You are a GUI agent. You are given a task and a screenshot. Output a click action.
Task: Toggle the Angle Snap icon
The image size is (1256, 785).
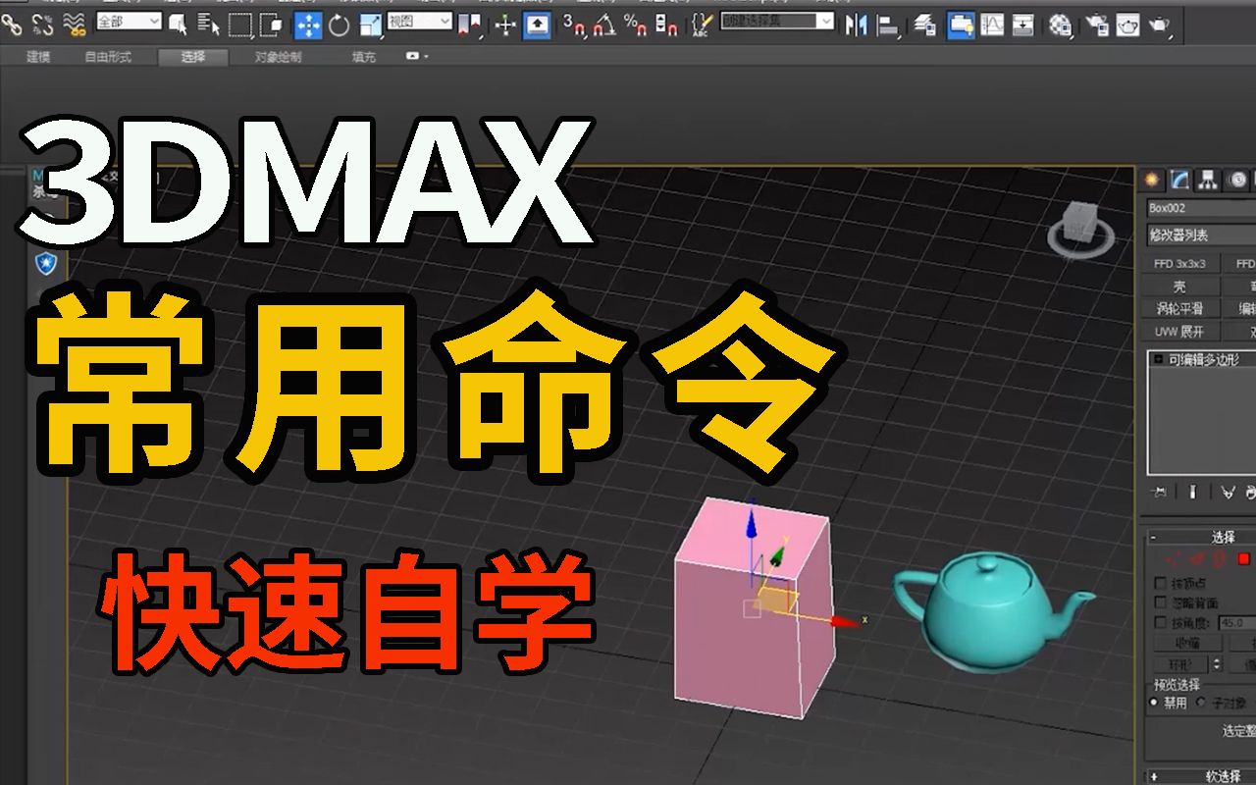tap(604, 25)
